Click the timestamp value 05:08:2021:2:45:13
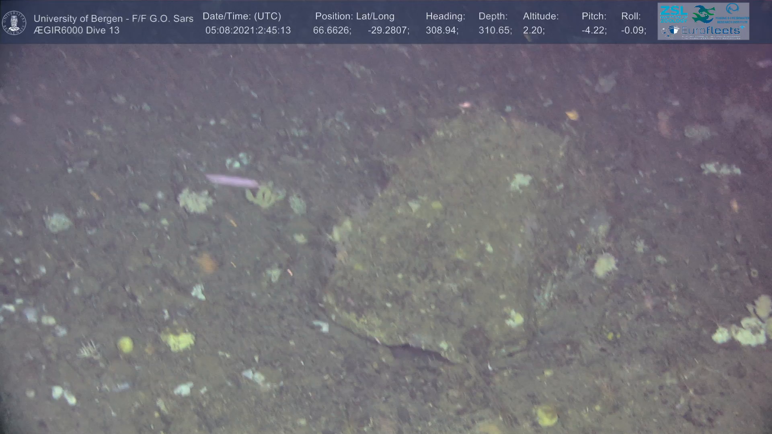 click(248, 30)
